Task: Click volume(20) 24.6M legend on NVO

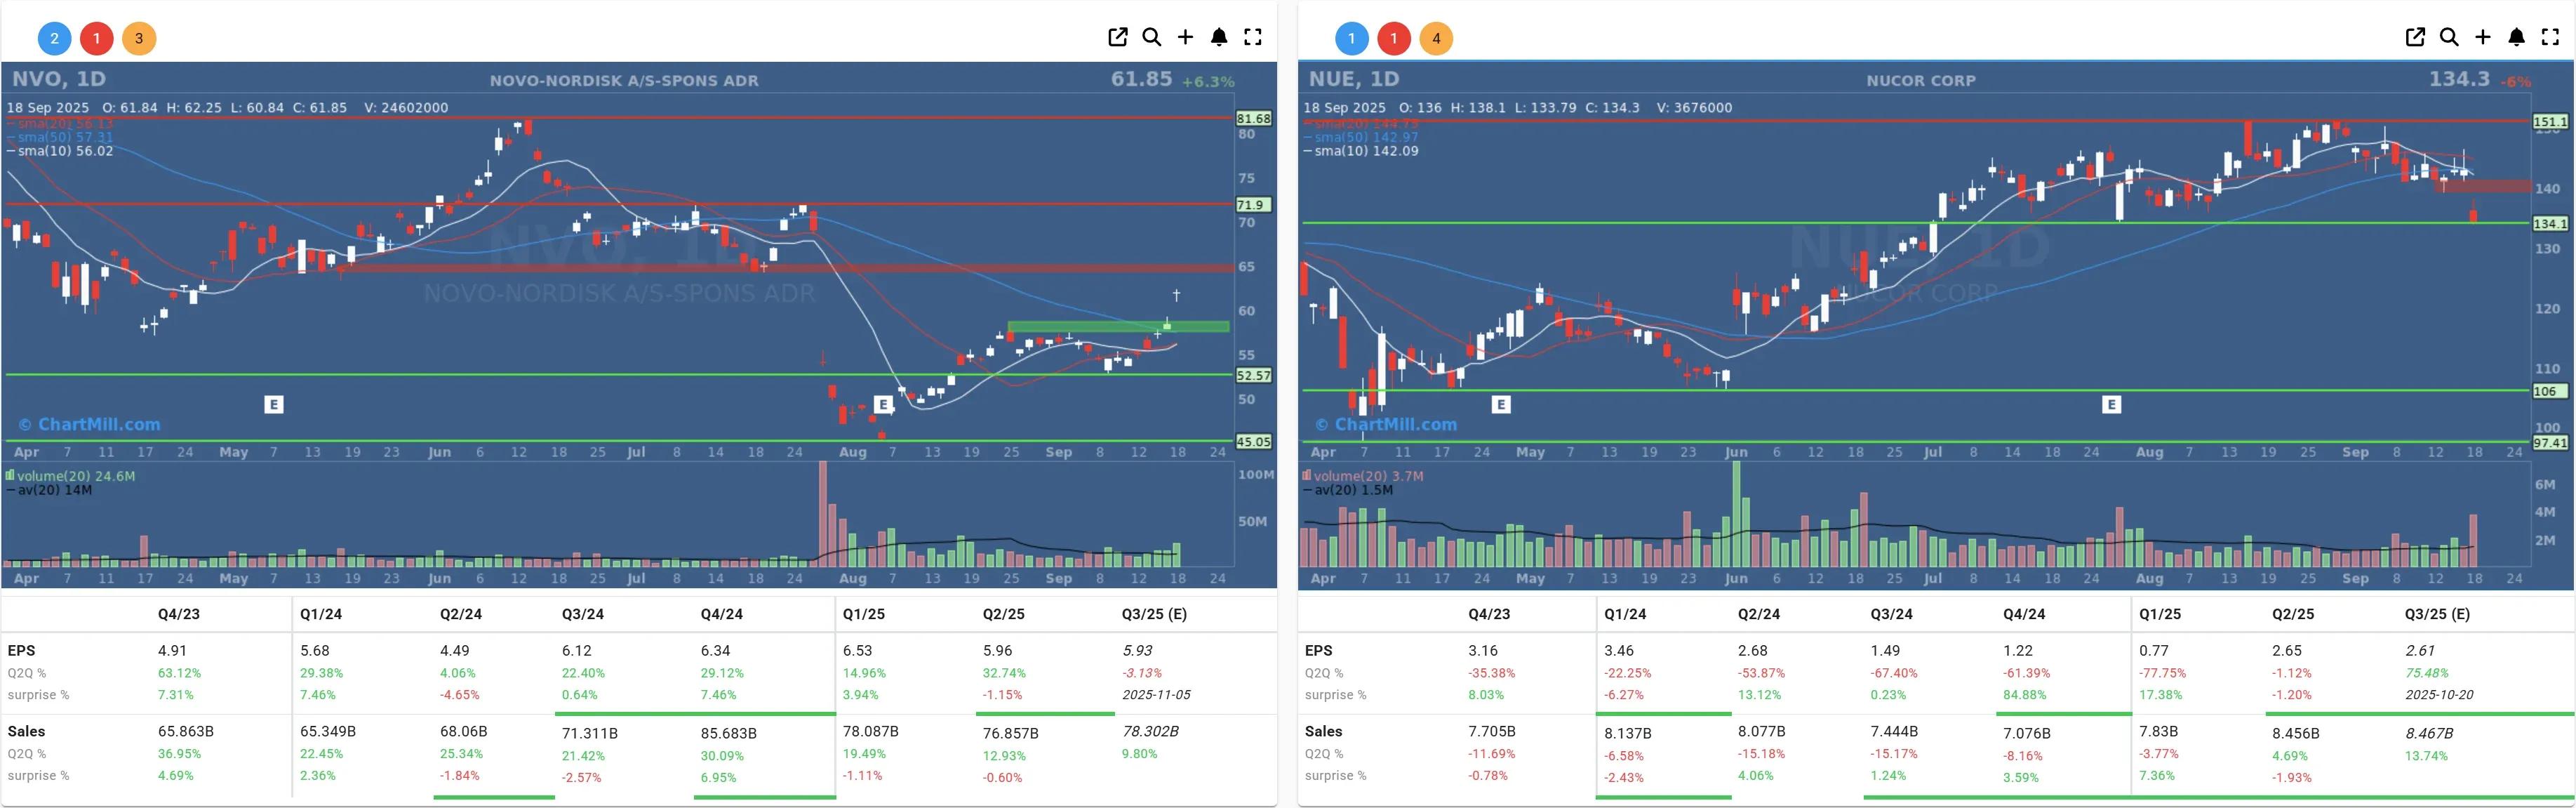Action: [x=70, y=476]
